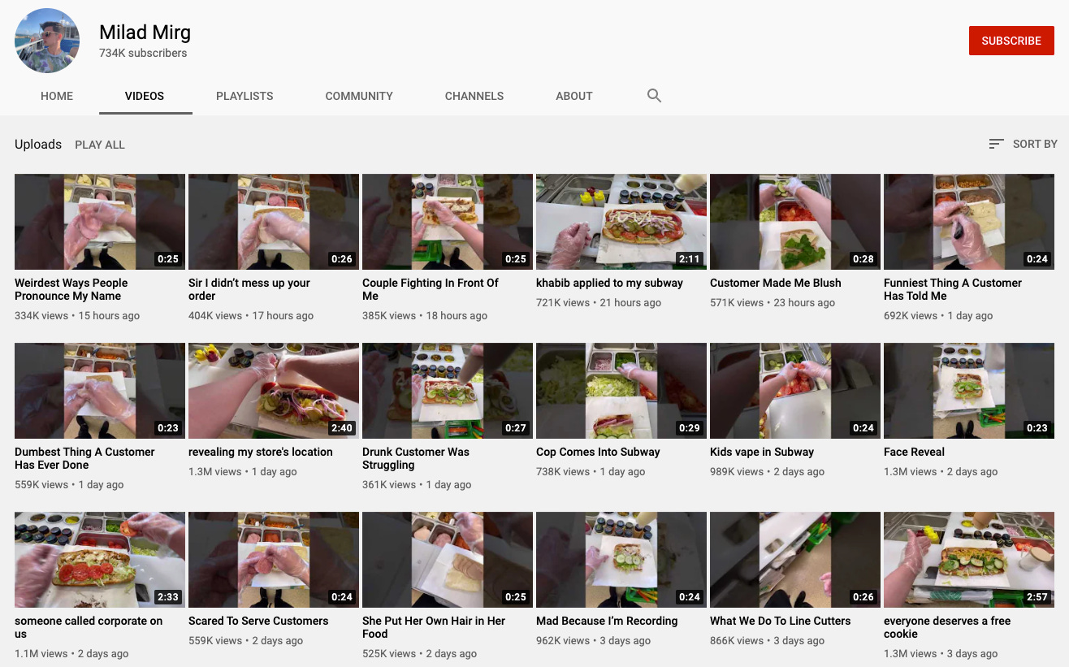The height and width of the screenshot is (667, 1069).
Task: Subscribe to the Milad Mirg channel
Action: 1011,41
